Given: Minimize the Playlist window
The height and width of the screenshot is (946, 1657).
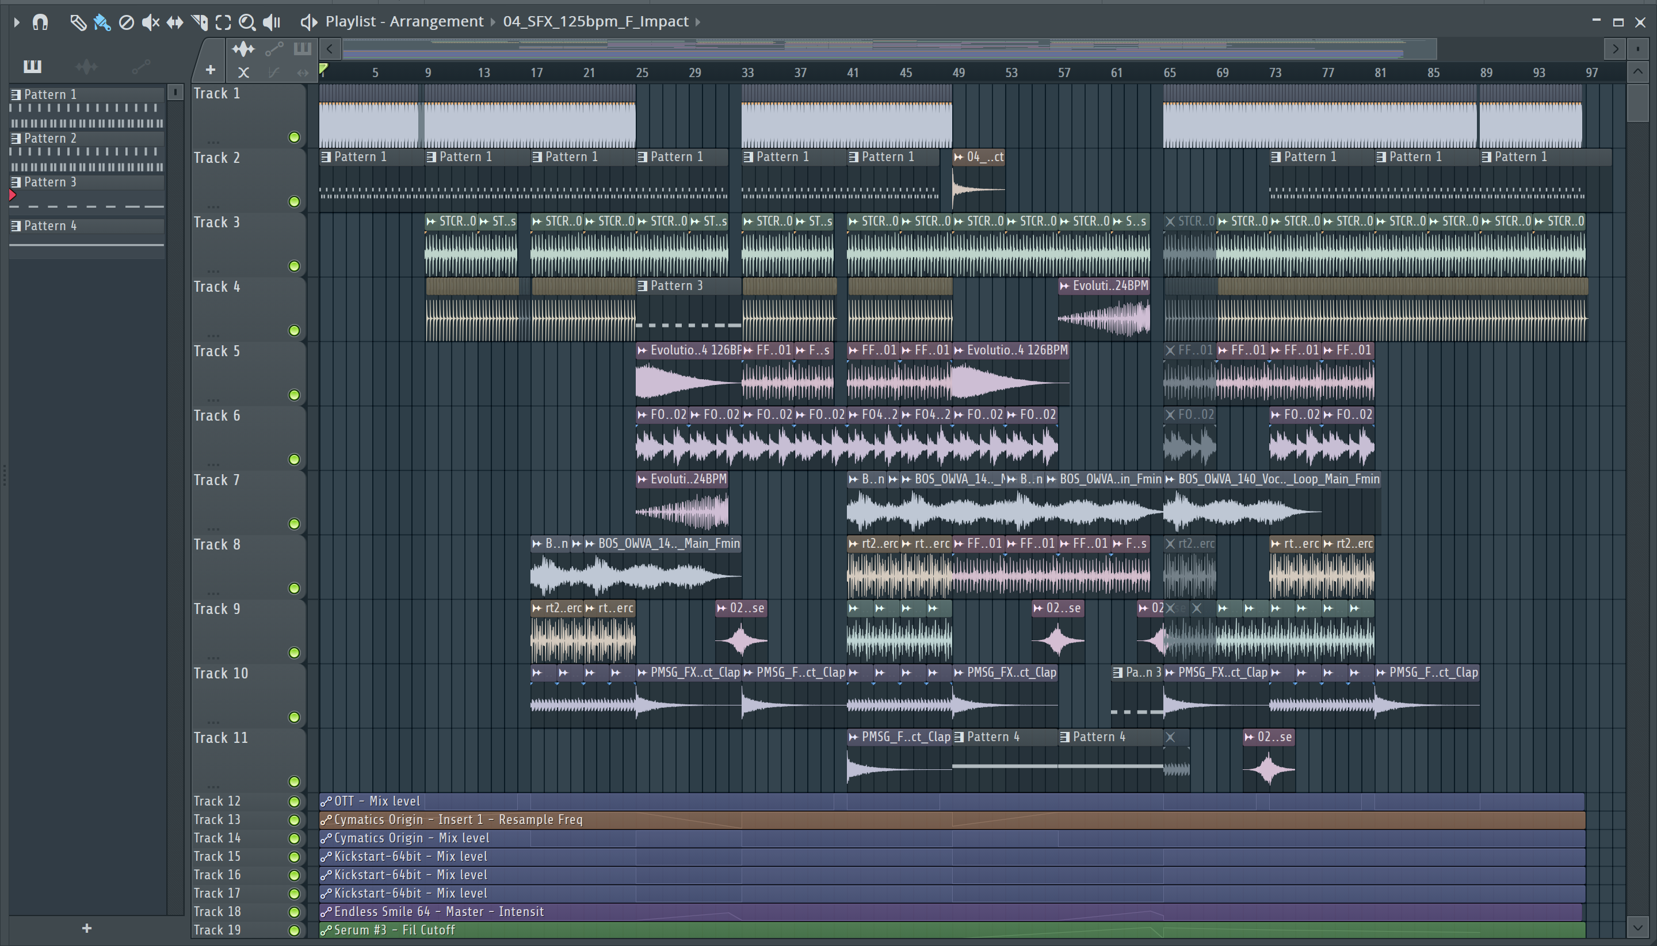Looking at the screenshot, I should (x=1596, y=21).
